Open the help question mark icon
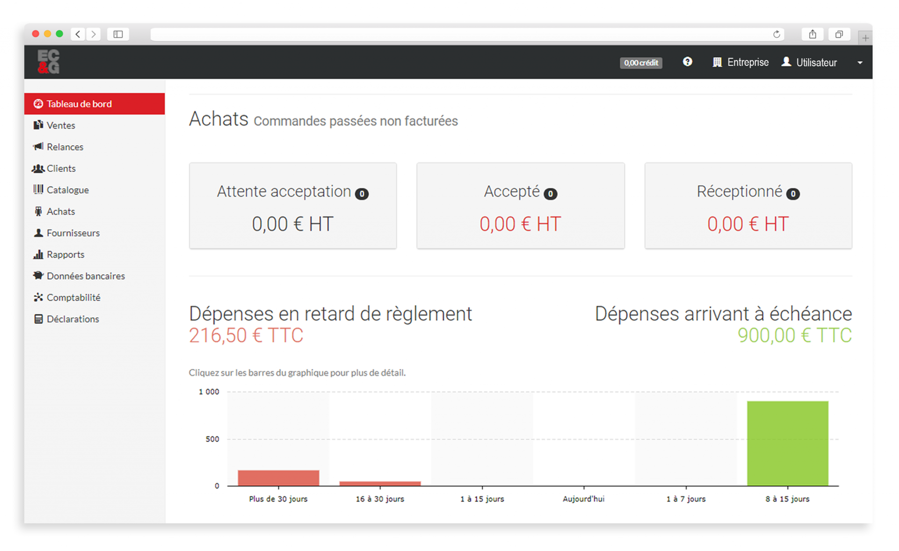The image size is (899, 551). (687, 62)
